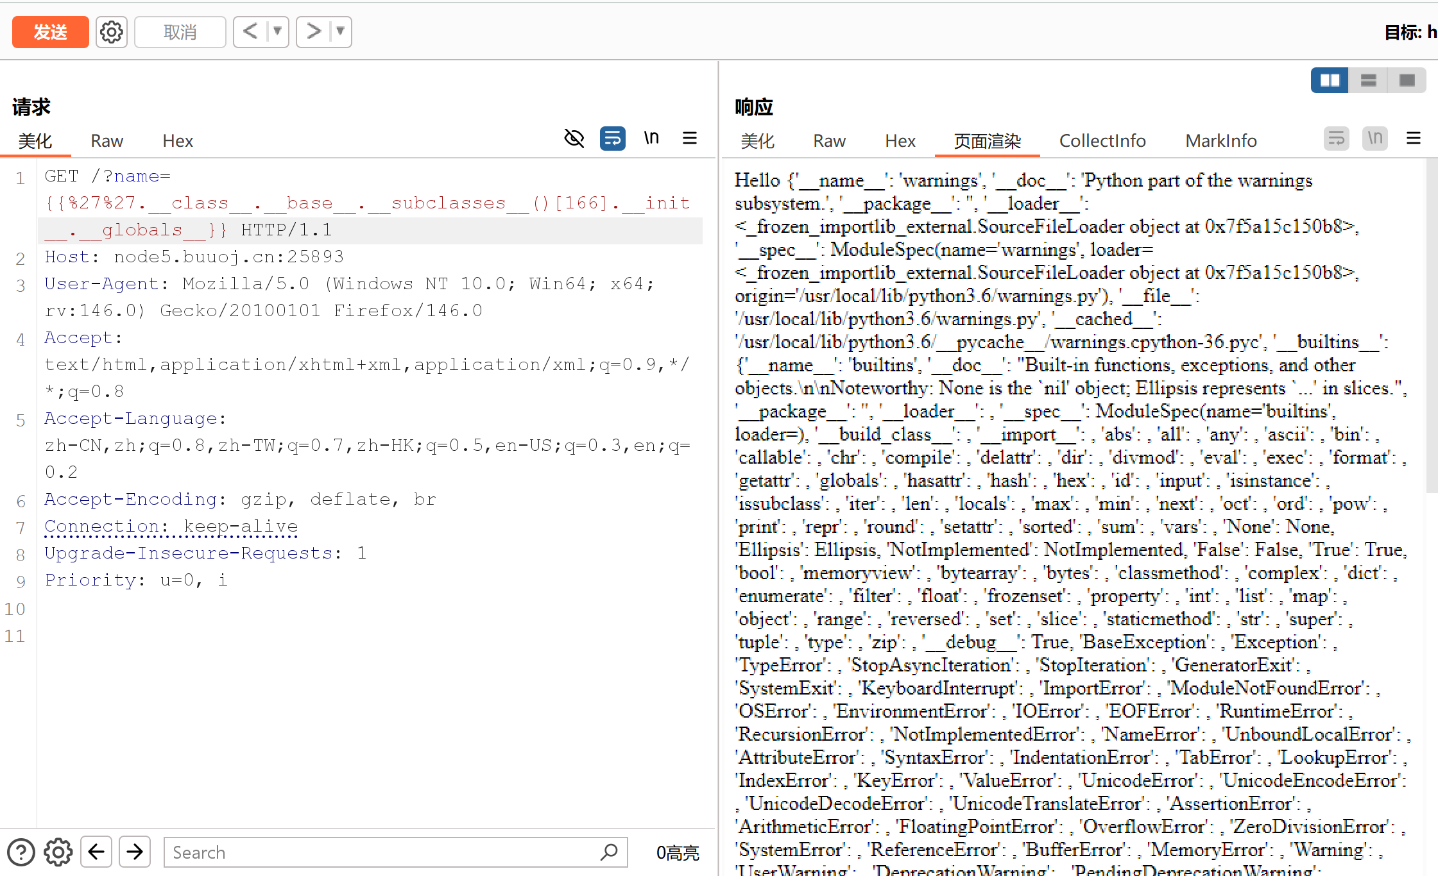Click the orange 发送 send button
Screen dimensions: 1438x876
(x=50, y=32)
